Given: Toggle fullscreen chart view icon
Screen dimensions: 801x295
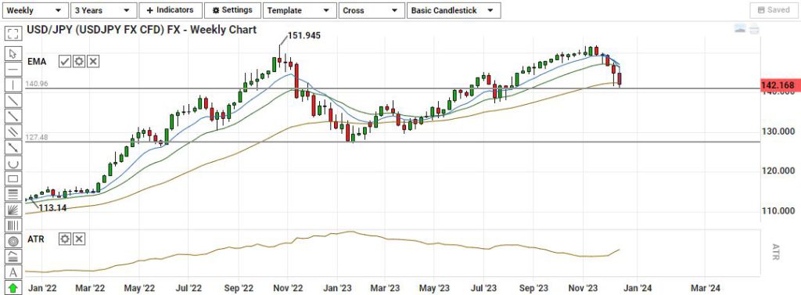Looking at the screenshot, I should [13, 34].
